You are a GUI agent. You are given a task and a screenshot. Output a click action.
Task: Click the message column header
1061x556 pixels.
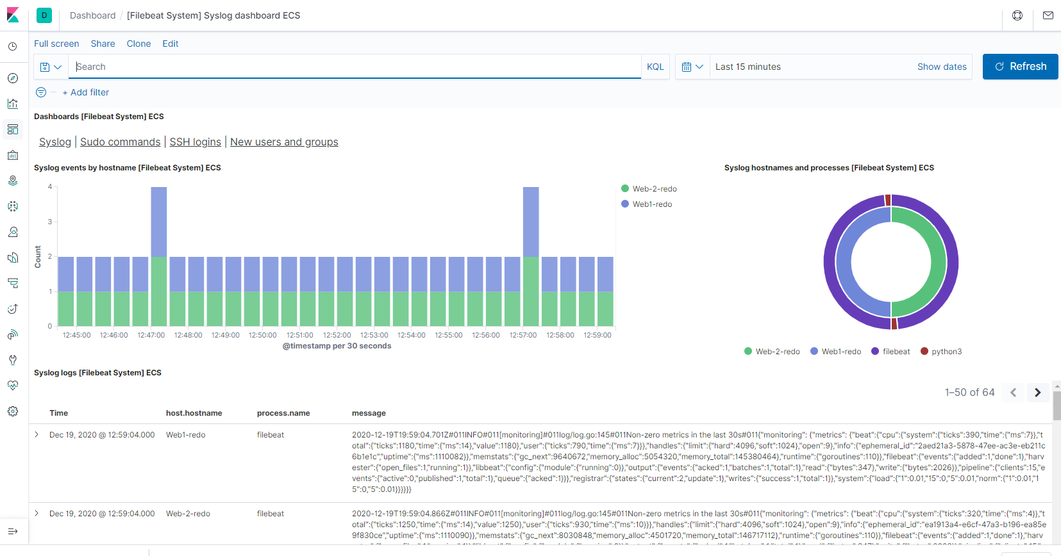tap(369, 413)
